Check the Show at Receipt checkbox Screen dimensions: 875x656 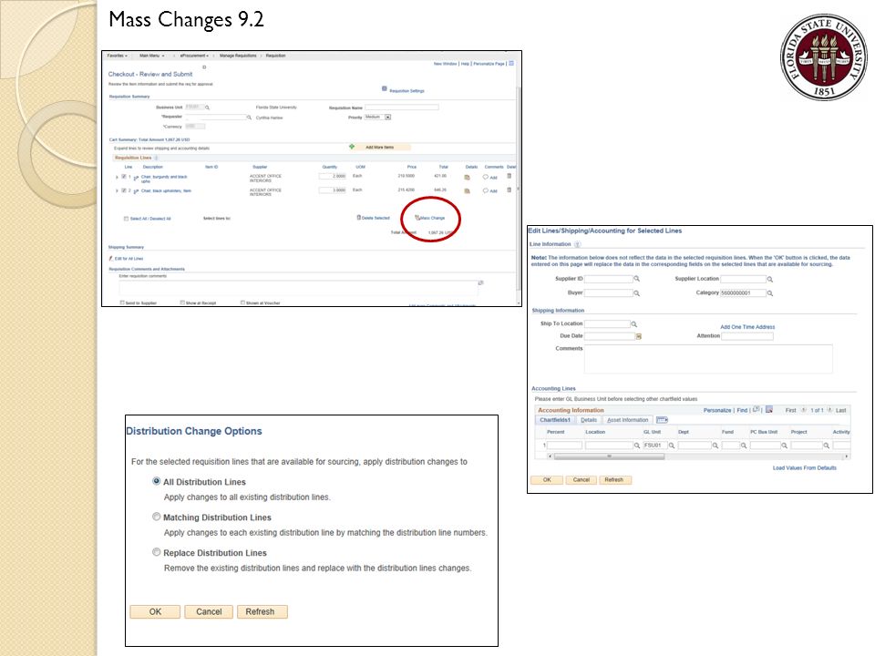point(182,302)
